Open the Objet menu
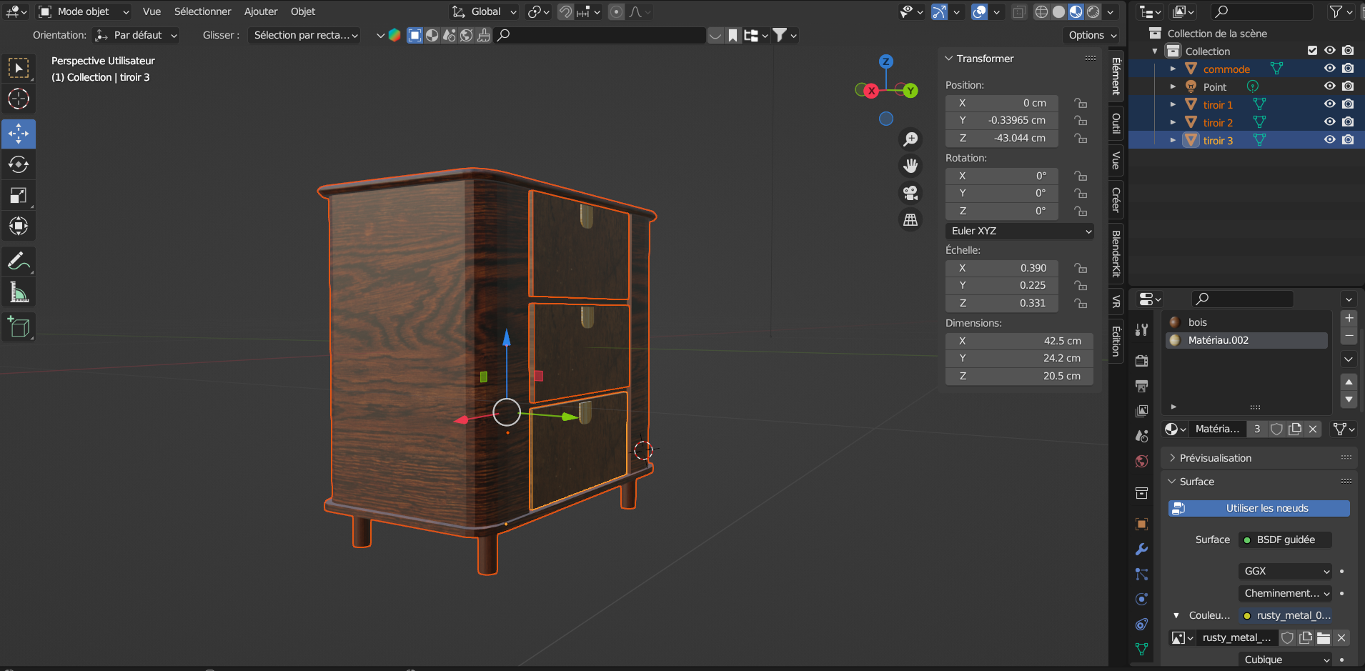This screenshot has height=671, width=1365. tap(302, 11)
